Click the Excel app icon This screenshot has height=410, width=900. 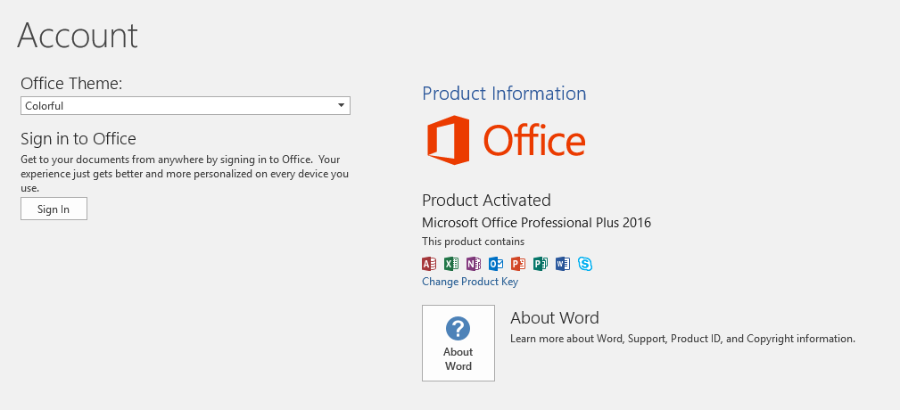(x=451, y=264)
